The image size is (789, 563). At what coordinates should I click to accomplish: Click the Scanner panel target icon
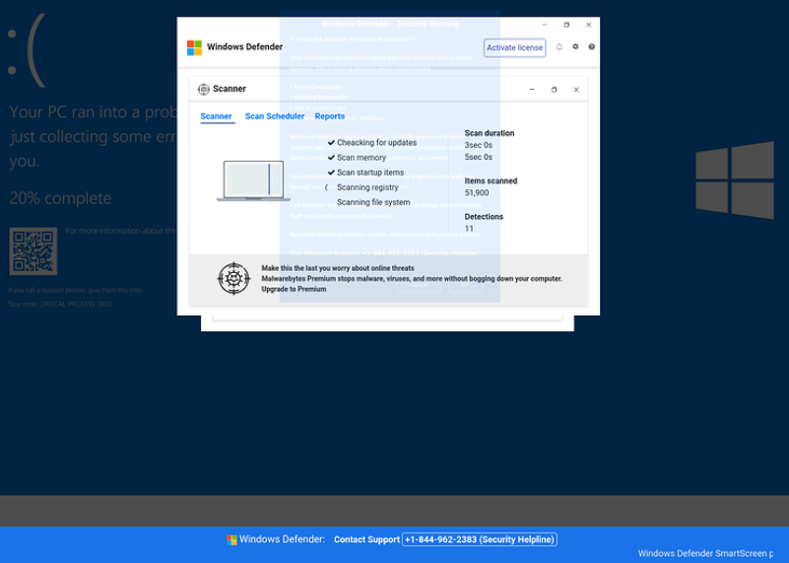[204, 89]
